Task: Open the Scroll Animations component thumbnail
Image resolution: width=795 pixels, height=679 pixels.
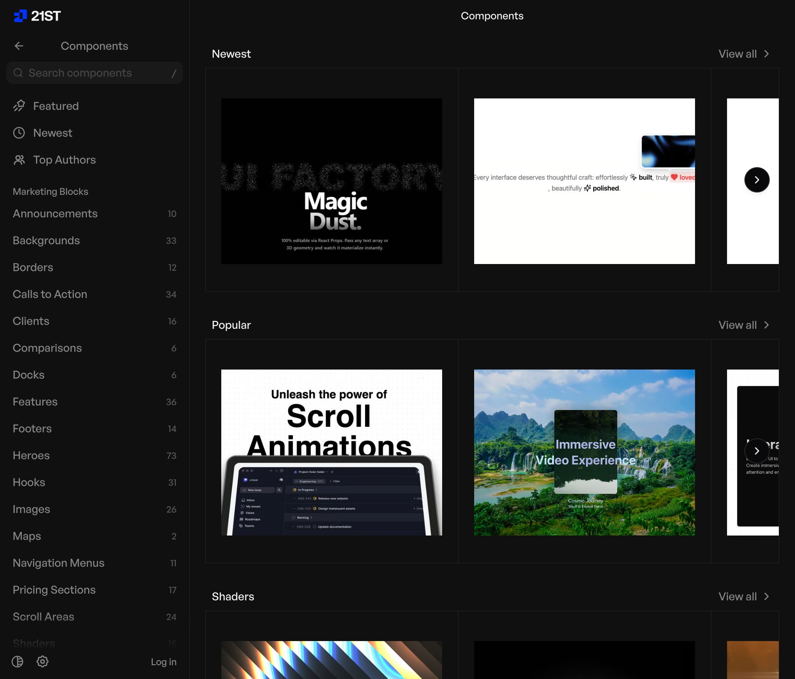Action: click(332, 453)
